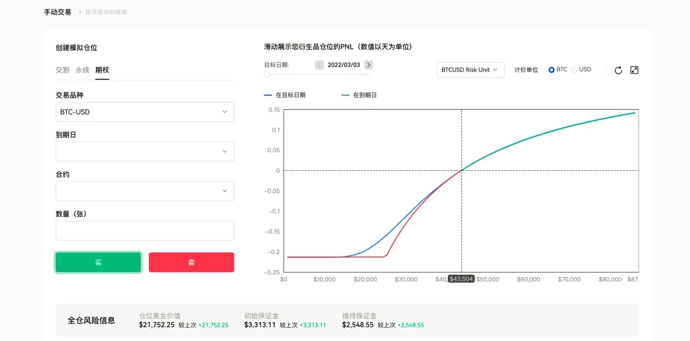Click the 2022/03/03 target date text
This screenshot has height=341, width=690.
pos(344,65)
